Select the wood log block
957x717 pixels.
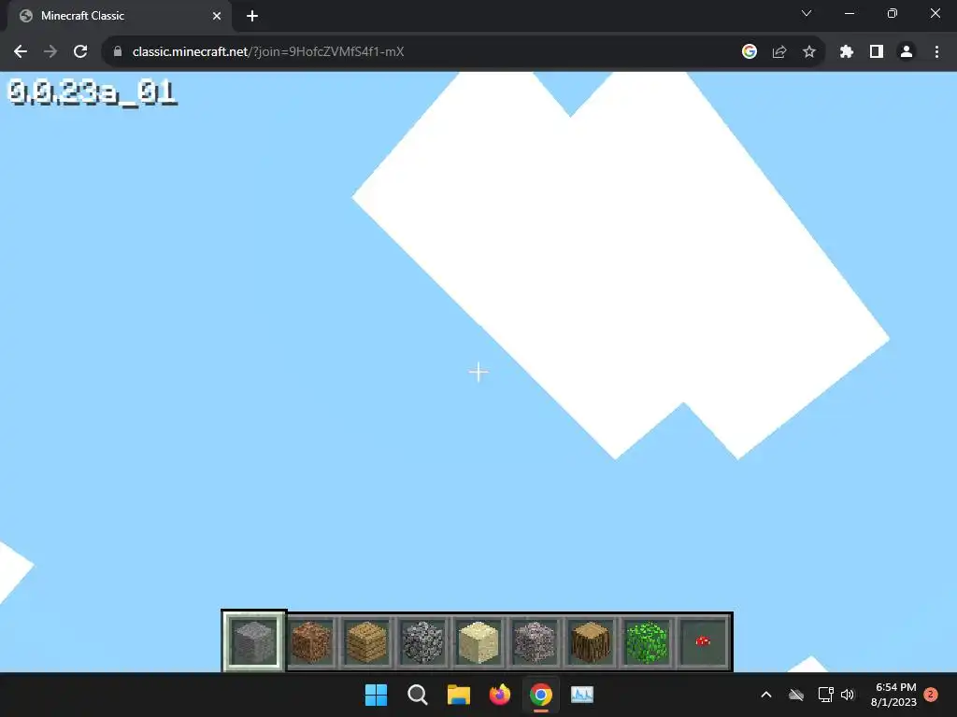591,642
